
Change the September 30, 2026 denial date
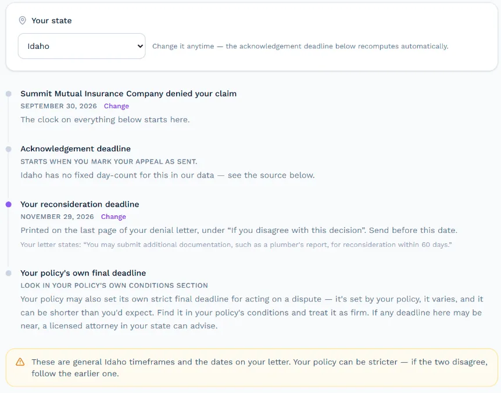(x=116, y=106)
